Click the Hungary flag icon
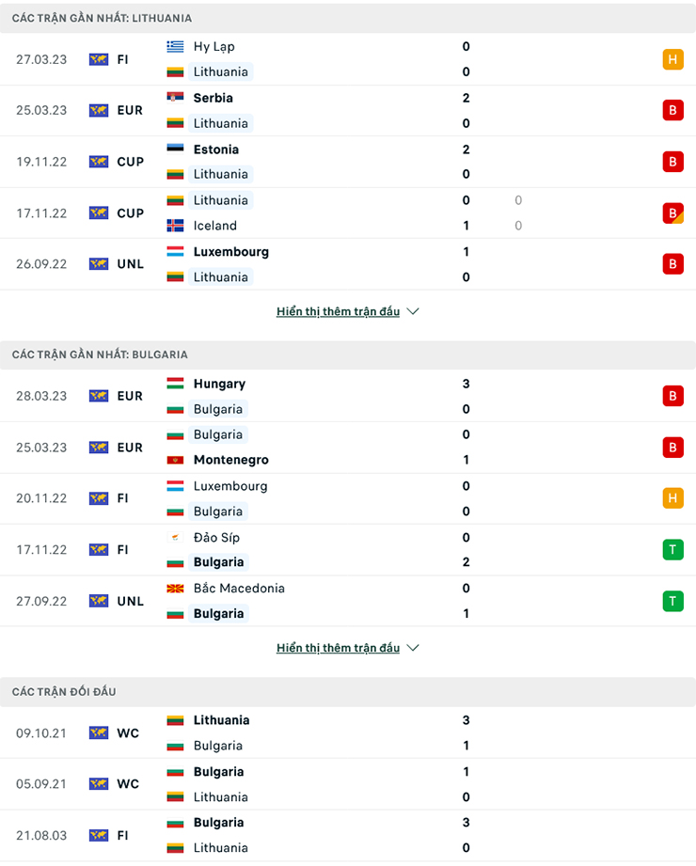This screenshot has height=866, width=696. click(175, 384)
